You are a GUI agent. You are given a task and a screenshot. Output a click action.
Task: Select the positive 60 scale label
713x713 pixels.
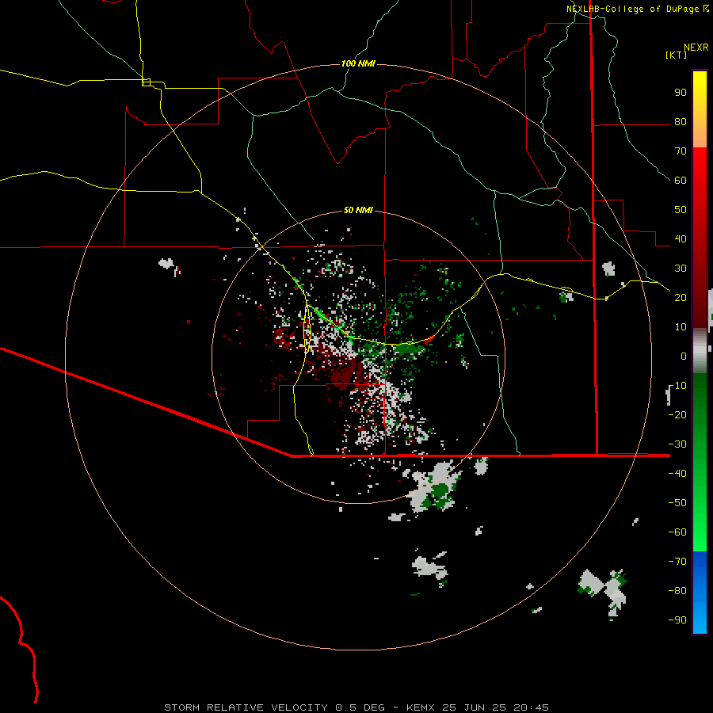click(681, 180)
